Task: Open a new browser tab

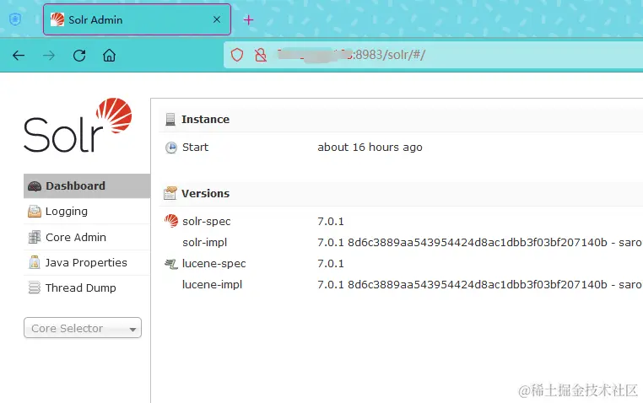Action: tap(248, 19)
